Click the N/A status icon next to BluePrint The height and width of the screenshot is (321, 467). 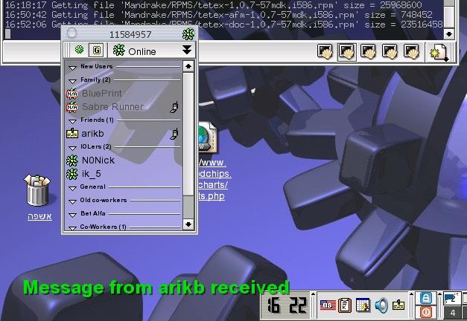pos(72,94)
